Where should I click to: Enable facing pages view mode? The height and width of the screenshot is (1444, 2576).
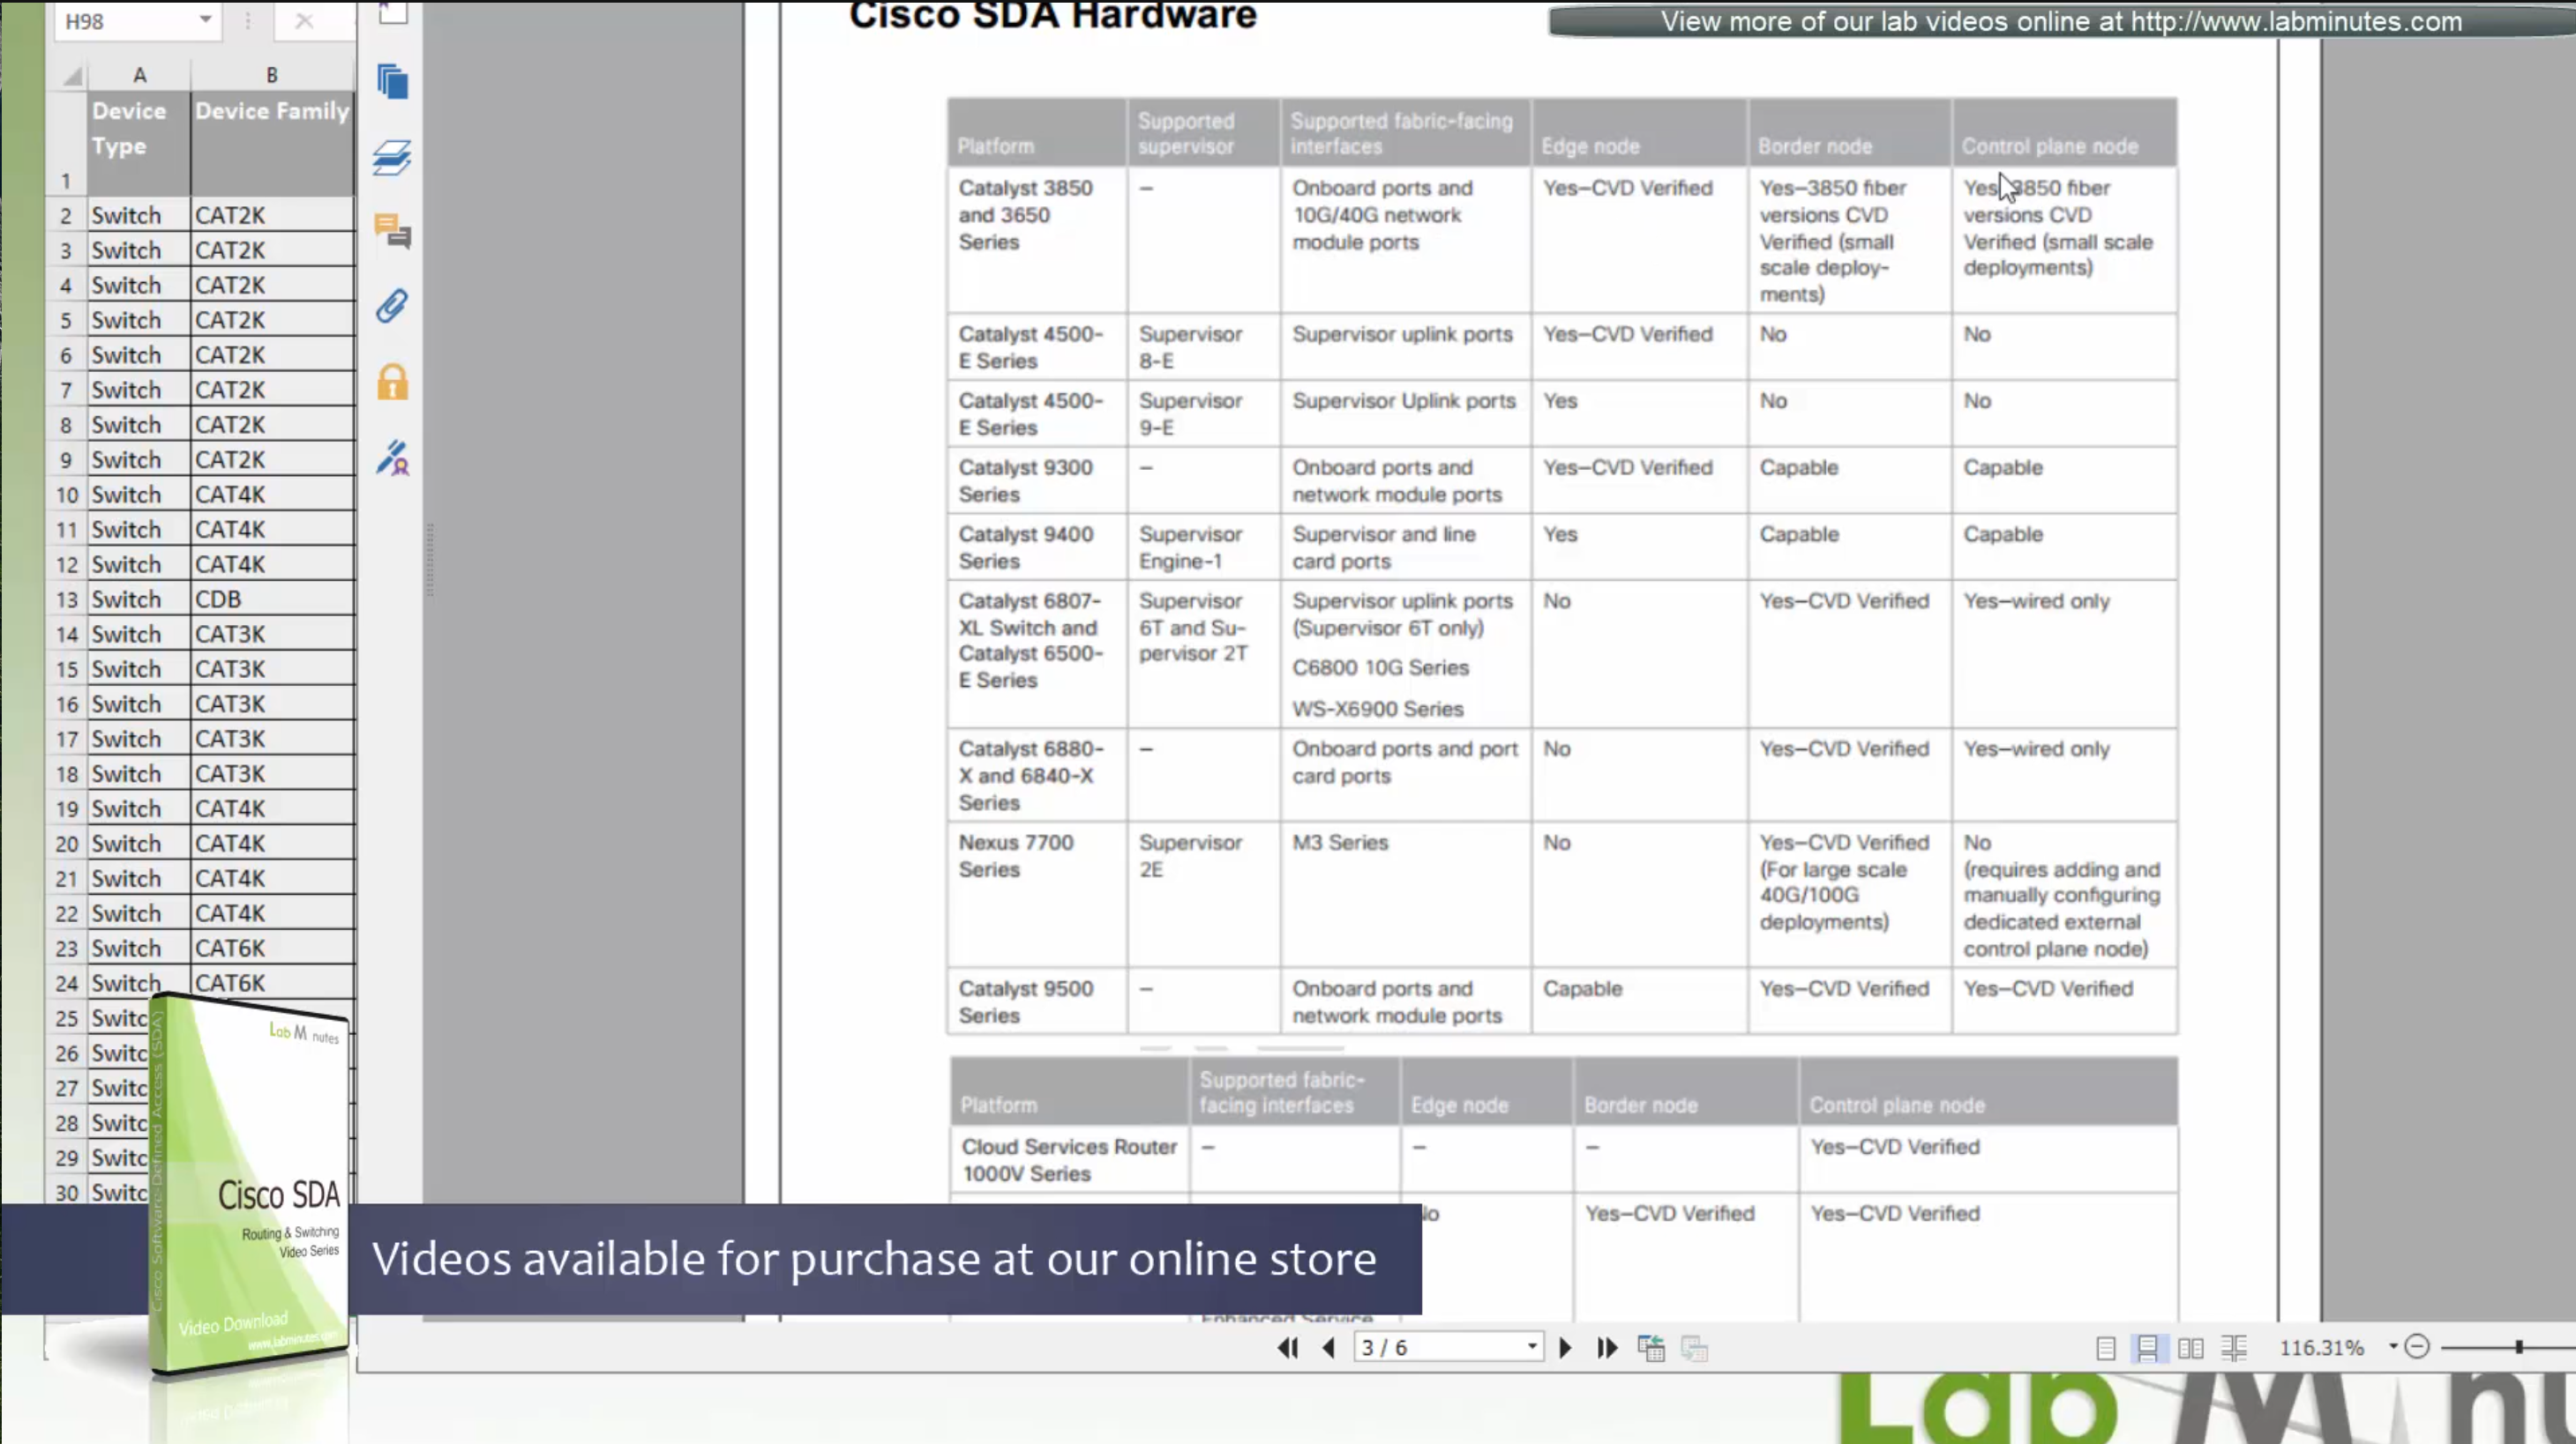(2190, 1348)
